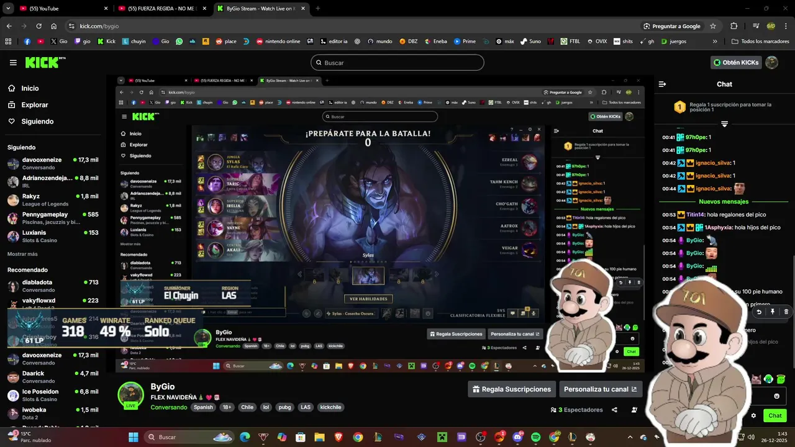Open the Reddit place bookmark

pyautogui.click(x=226, y=42)
